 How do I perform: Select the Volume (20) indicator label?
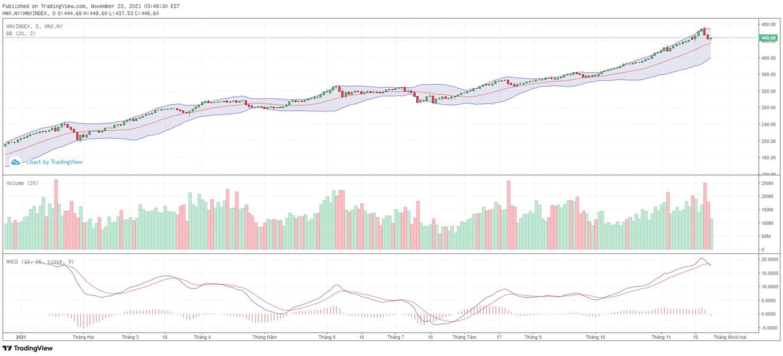[x=22, y=184]
